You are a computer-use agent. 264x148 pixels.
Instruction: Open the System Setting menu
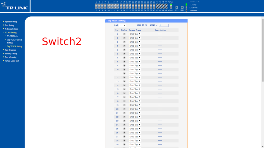pos(11,22)
